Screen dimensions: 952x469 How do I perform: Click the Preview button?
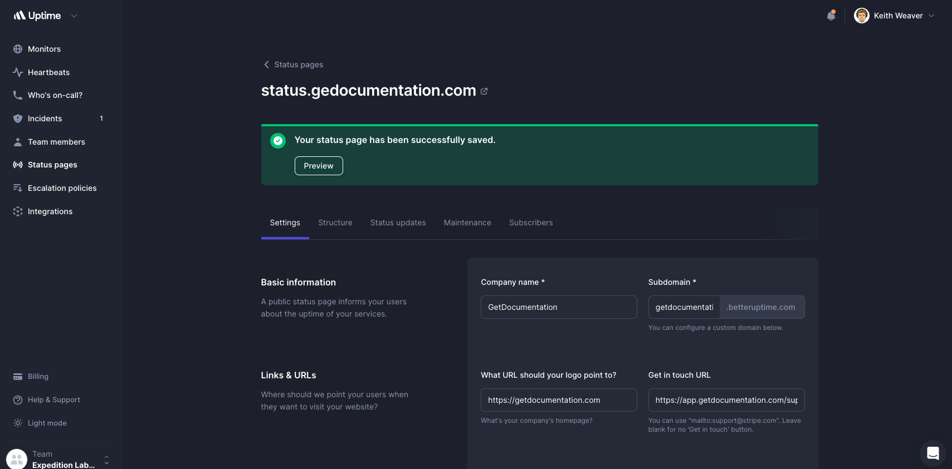[318, 166]
